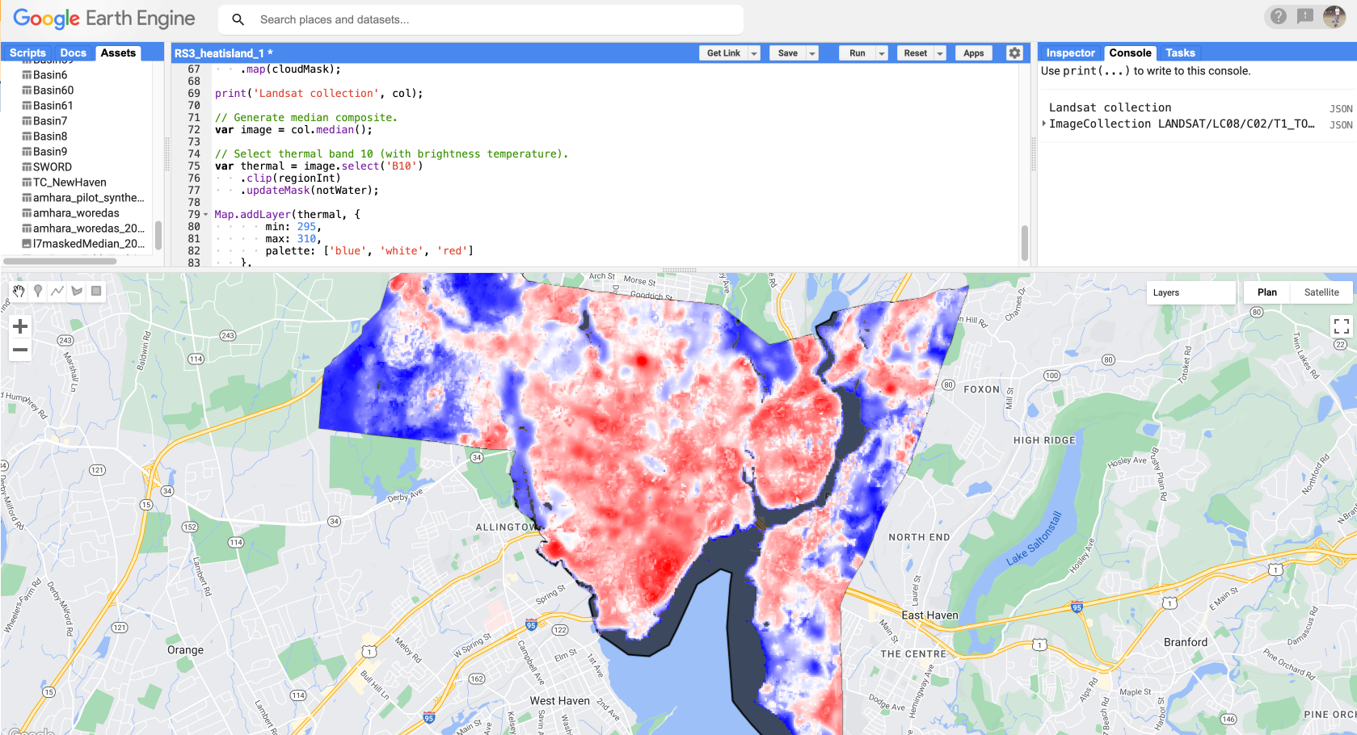Open the help icon in the top bar
1357x735 pixels.
pyautogui.click(x=1278, y=16)
